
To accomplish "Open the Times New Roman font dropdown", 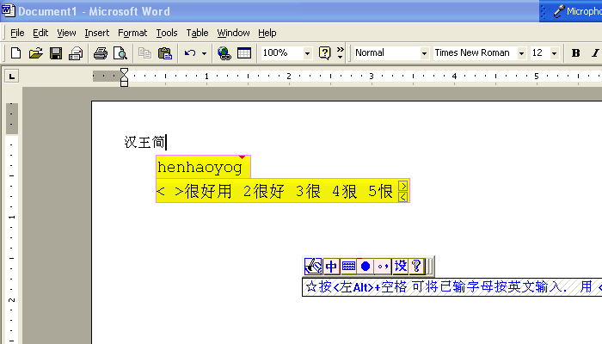I will pos(521,53).
